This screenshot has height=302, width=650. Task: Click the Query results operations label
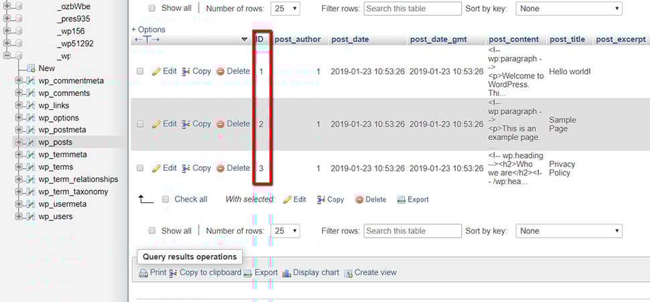pyautogui.click(x=190, y=257)
